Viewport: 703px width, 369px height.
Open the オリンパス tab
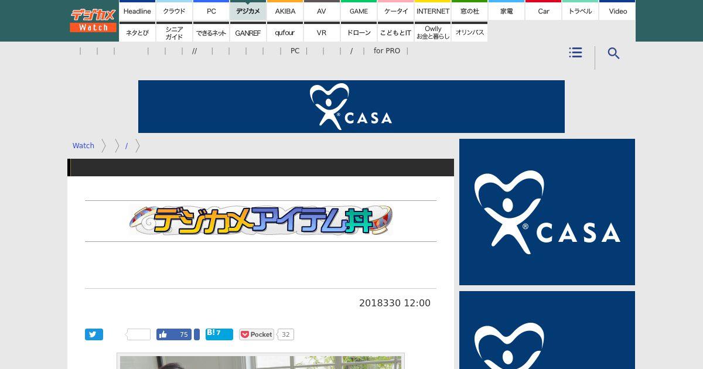coord(469,32)
